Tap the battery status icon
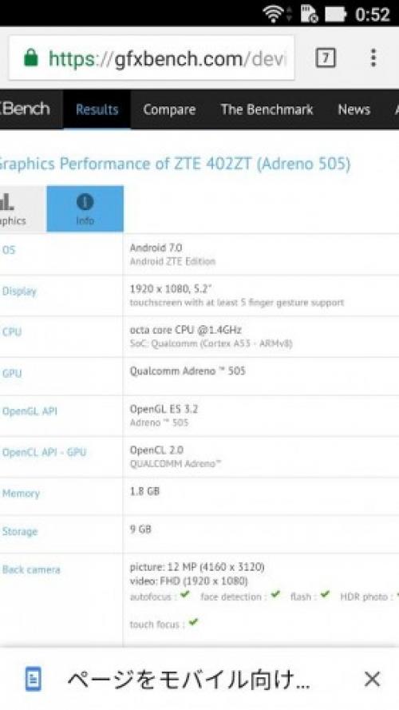The width and height of the screenshot is (399, 710). tap(335, 14)
